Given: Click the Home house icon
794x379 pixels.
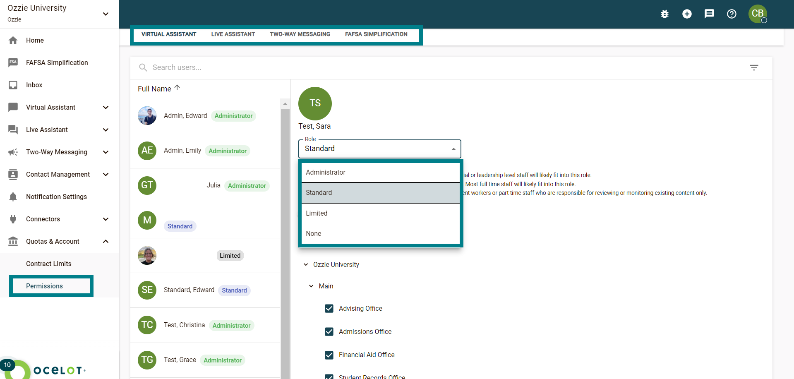Looking at the screenshot, I should (x=13, y=40).
